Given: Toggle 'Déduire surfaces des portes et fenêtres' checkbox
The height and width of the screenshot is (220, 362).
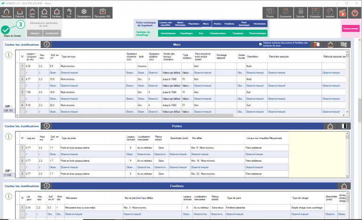Looking at the screenshot, I should click(261, 43).
